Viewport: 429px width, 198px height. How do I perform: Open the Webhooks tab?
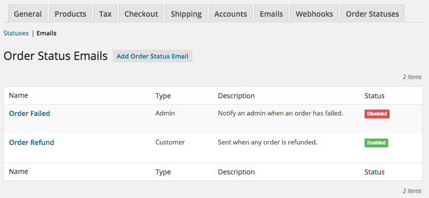[x=314, y=14]
